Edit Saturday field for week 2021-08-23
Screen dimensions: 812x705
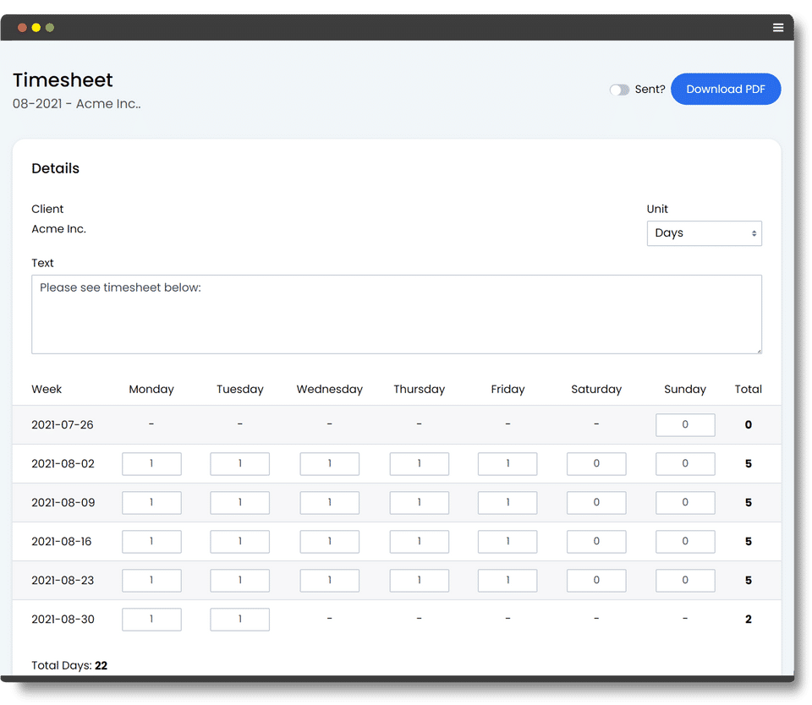[596, 581]
